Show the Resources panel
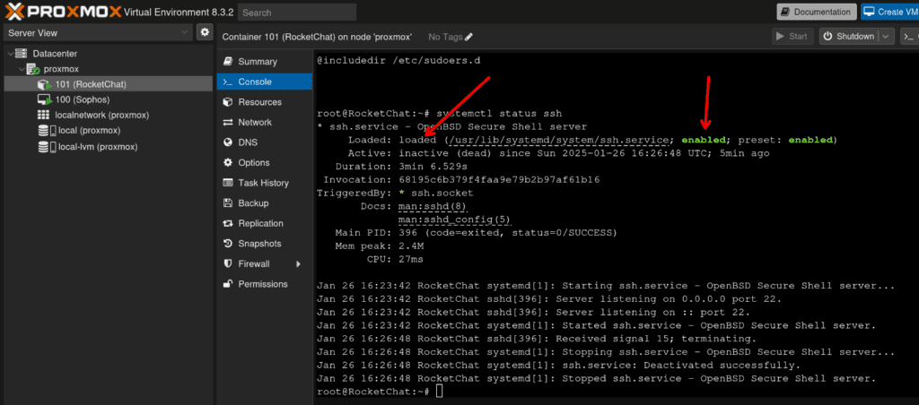This screenshot has height=405, width=919. tap(259, 102)
